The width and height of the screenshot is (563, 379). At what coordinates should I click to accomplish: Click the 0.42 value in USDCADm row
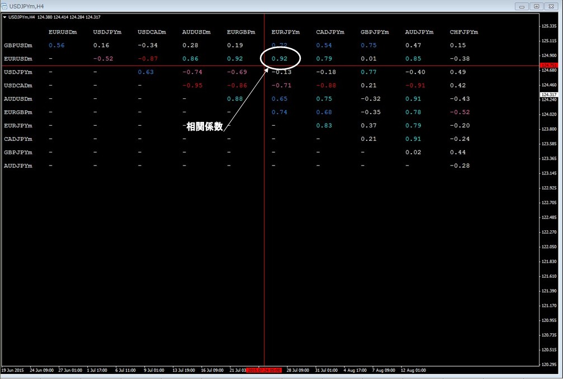click(457, 86)
